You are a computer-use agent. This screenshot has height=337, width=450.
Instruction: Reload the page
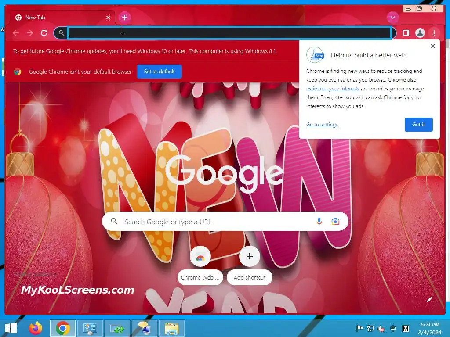pyautogui.click(x=44, y=33)
